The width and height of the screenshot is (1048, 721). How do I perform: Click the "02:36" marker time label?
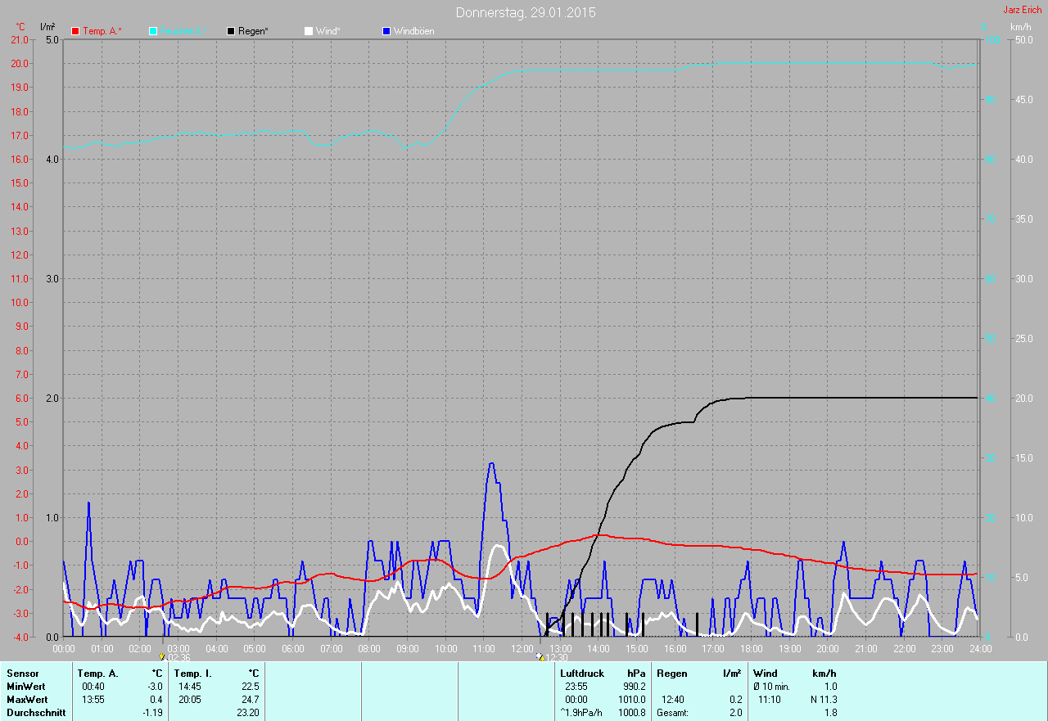pos(178,658)
